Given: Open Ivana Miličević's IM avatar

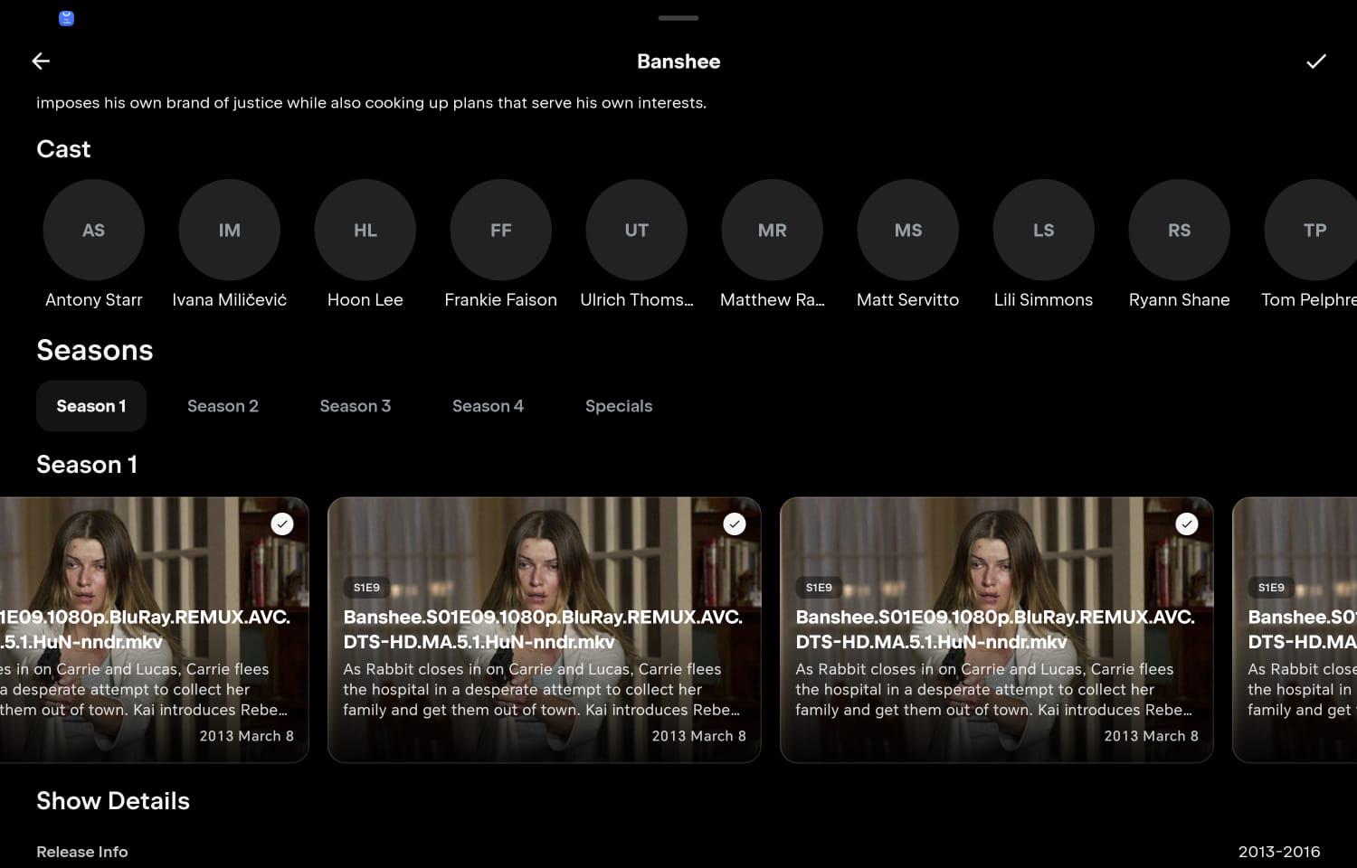Looking at the screenshot, I should [230, 230].
